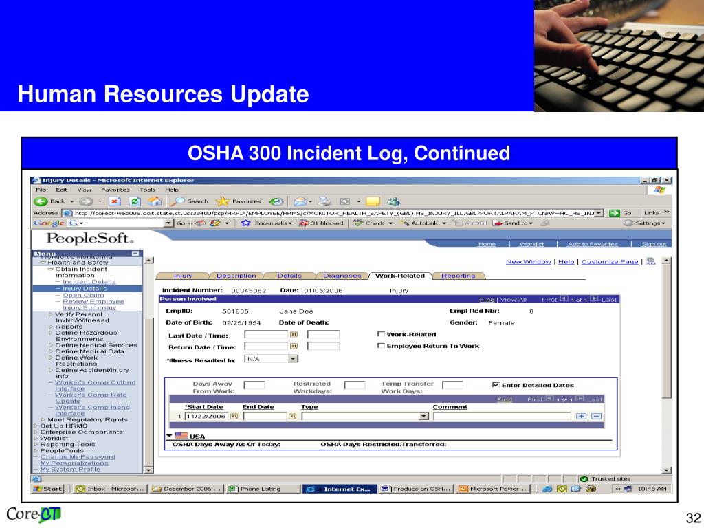Image resolution: width=704 pixels, height=528 pixels.
Task: Click into the Comment text field
Action: tap(502, 416)
